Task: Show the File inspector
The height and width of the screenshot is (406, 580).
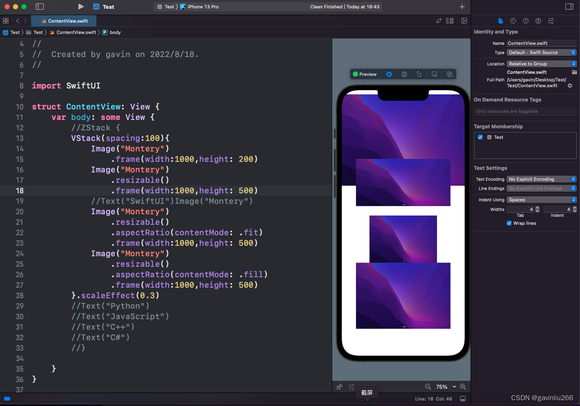Action: pos(500,21)
